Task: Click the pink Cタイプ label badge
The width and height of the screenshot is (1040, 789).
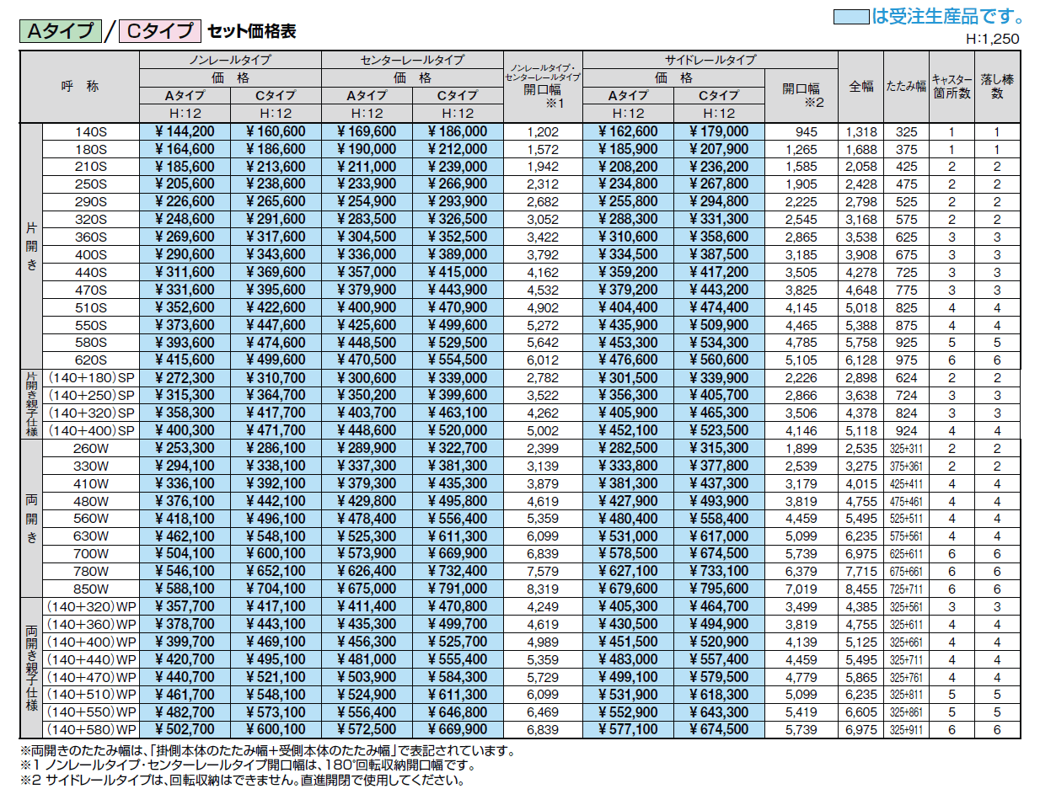Action: (159, 32)
